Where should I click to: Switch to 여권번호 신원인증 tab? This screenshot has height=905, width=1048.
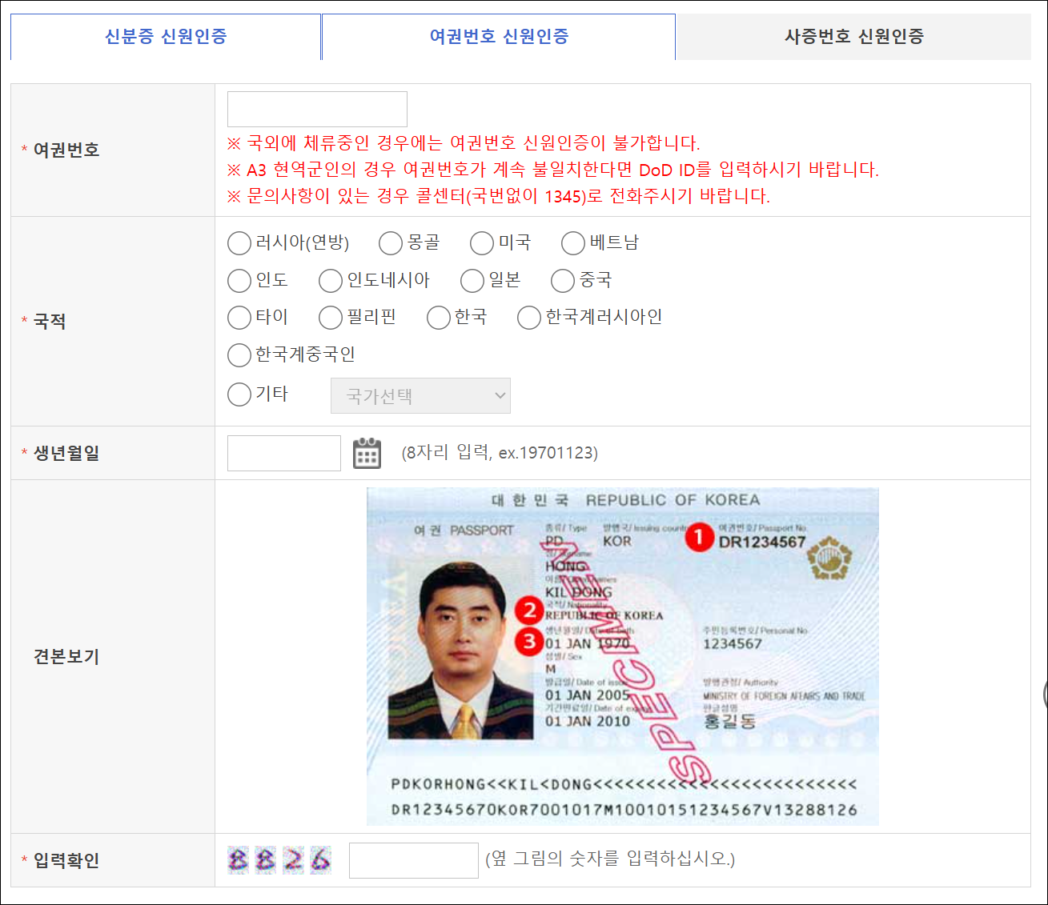point(499,36)
